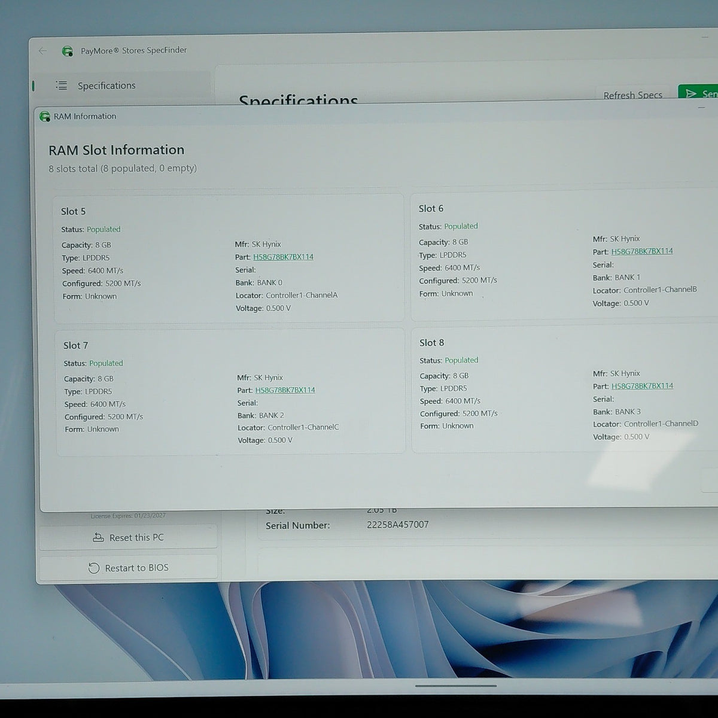Select Slot 5 Populated status text

point(104,229)
